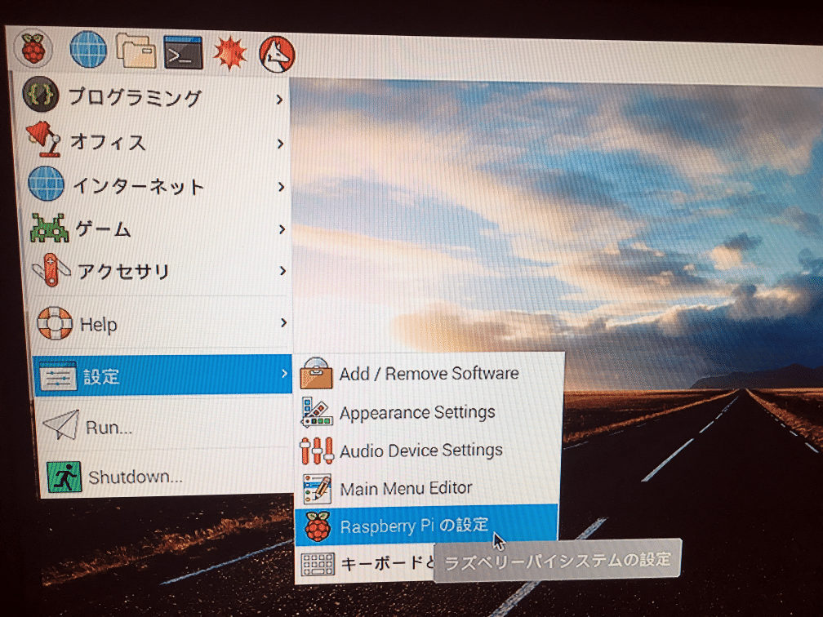The image size is (823, 617).
Task: Open the Mathematica red spiky icon
Action: pyautogui.click(x=230, y=54)
